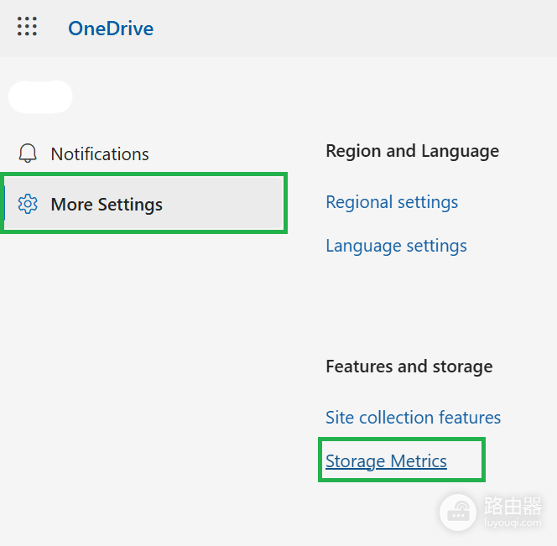
Task: Open the Site collection features link
Action: 413,418
